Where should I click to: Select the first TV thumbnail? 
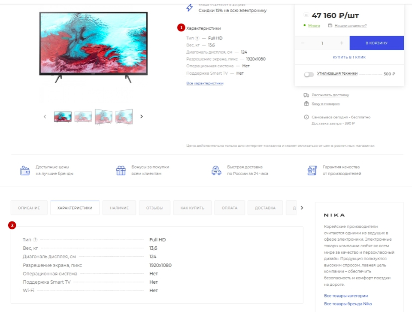tap(63, 117)
